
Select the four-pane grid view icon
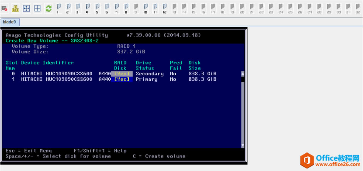point(37,8)
